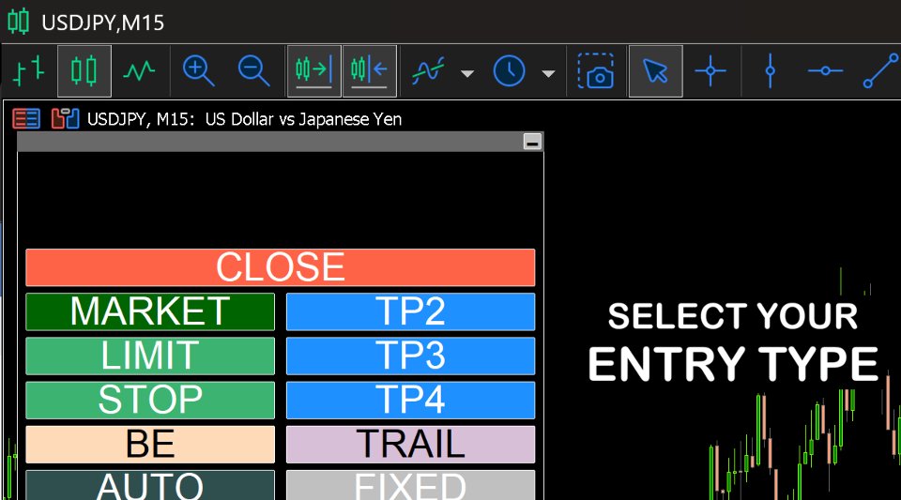Image resolution: width=901 pixels, height=500 pixels.
Task: Minimize the trade panel
Action: click(x=533, y=142)
